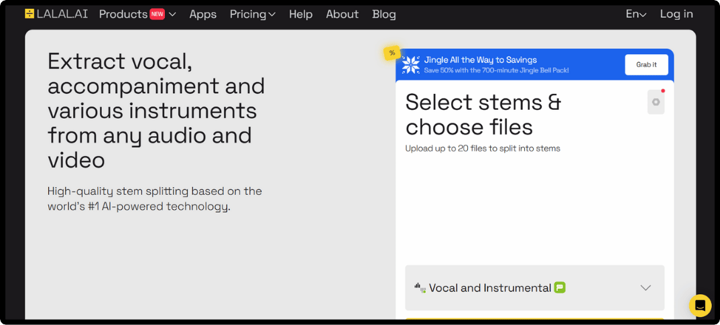Click the snowflake icon in promo banner

(411, 65)
